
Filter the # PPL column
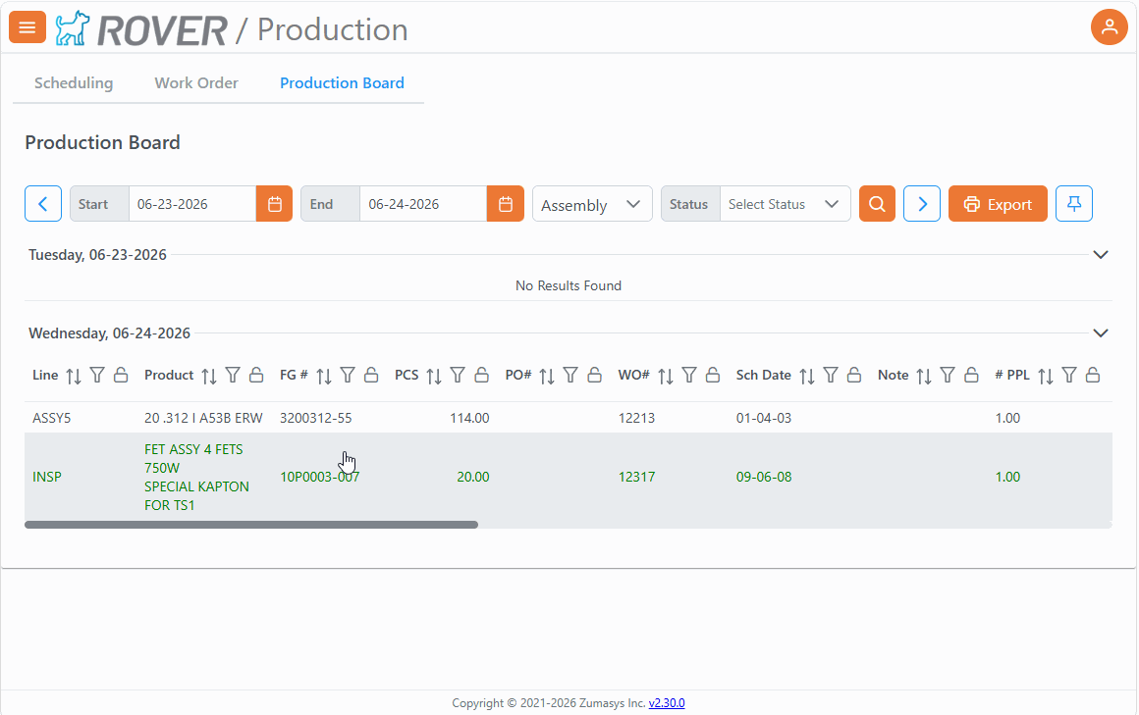coord(1069,376)
